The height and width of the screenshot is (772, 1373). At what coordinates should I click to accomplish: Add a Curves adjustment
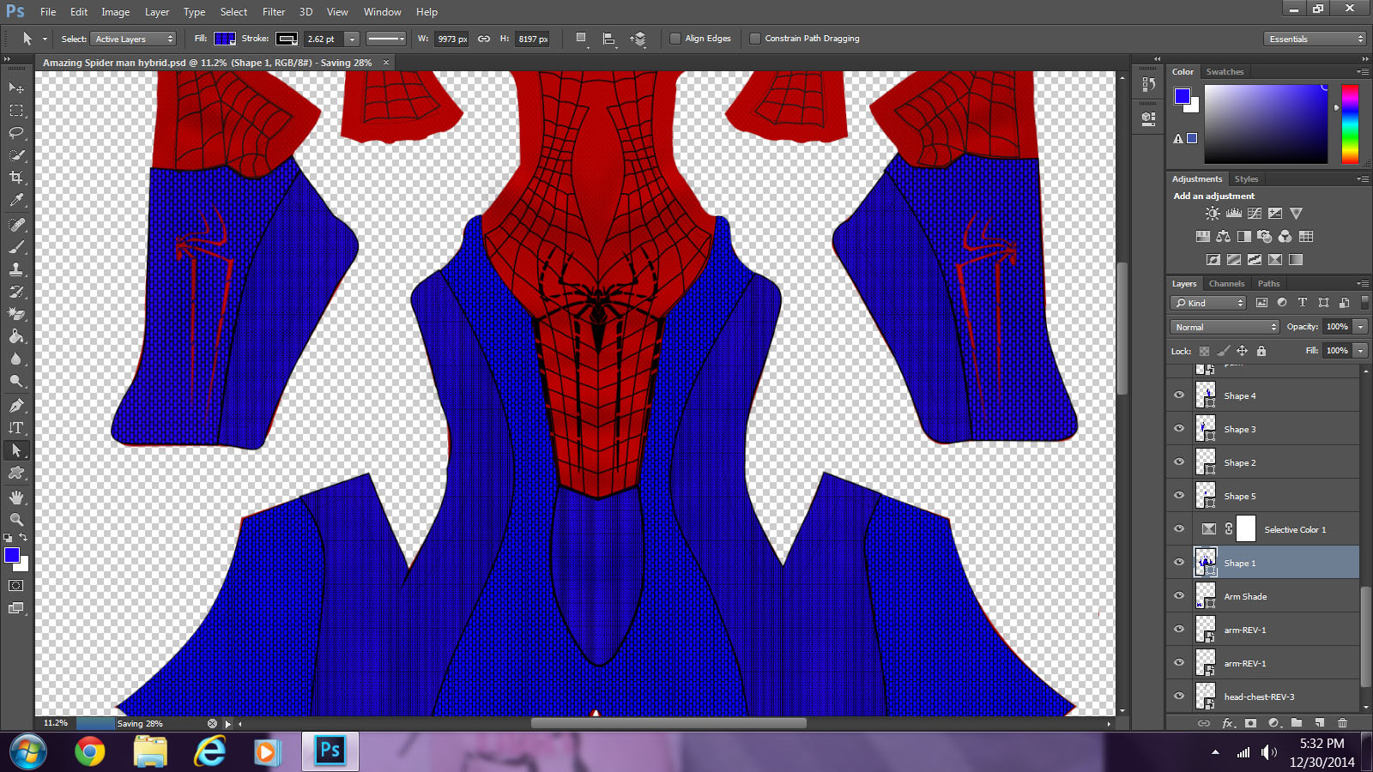[1255, 214]
